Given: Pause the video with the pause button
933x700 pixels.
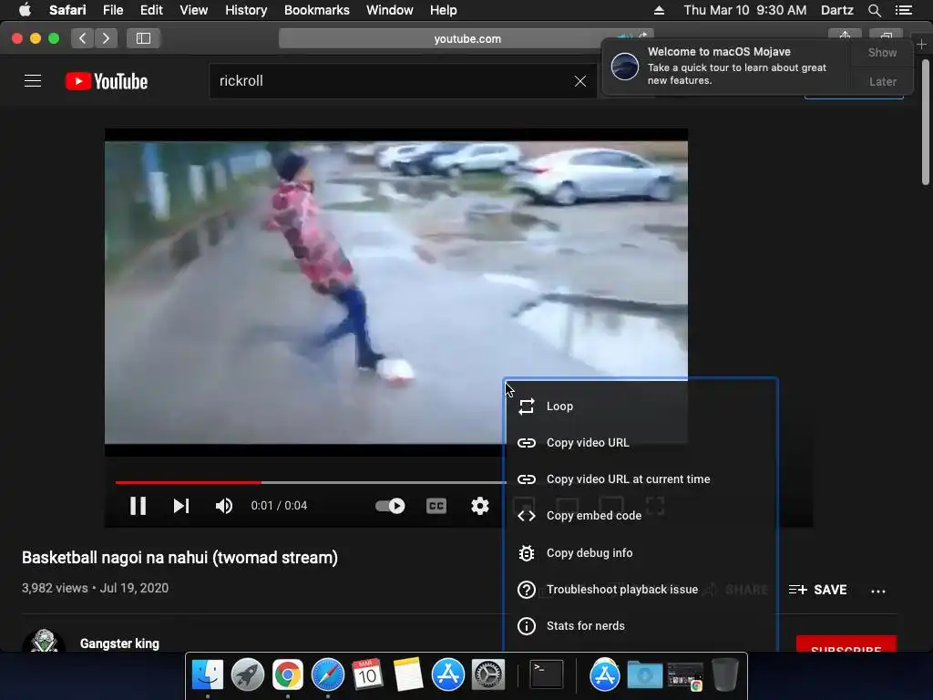Looking at the screenshot, I should [x=138, y=506].
